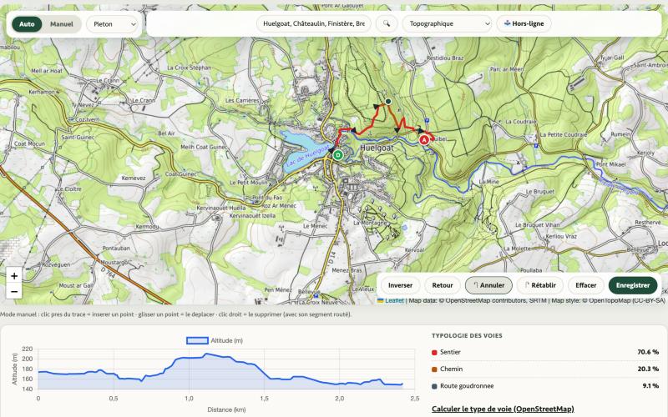Click the Effacer clear button
The width and height of the screenshot is (668, 417).
point(586,285)
